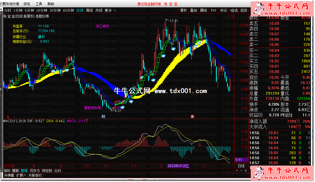Click the 8.37 low price label

118,111
